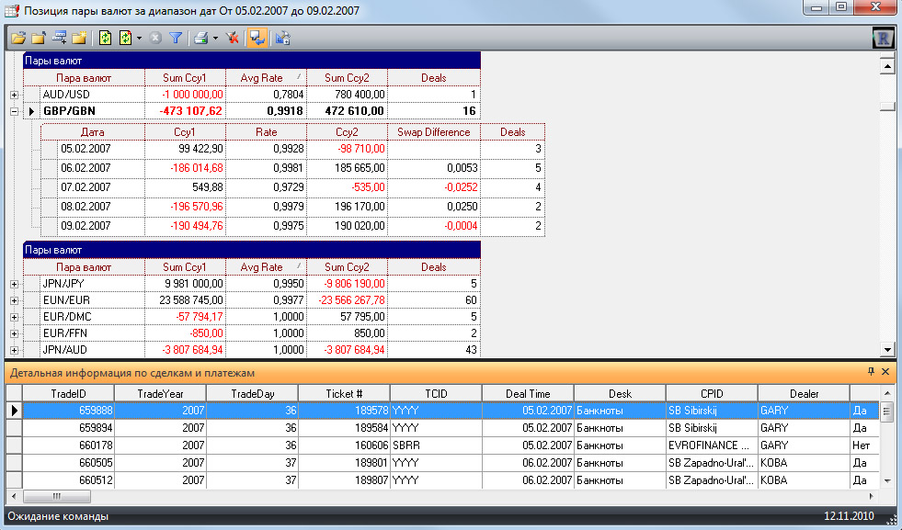The width and height of the screenshot is (902, 530).
Task: Select the trade row with TradeID 660512
Action: 442,480
